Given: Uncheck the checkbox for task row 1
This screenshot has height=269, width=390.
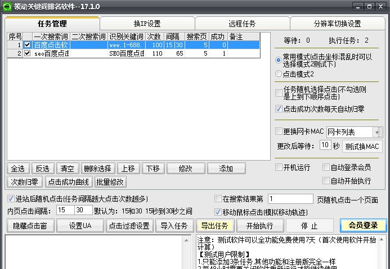Looking at the screenshot, I should tap(28, 45).
